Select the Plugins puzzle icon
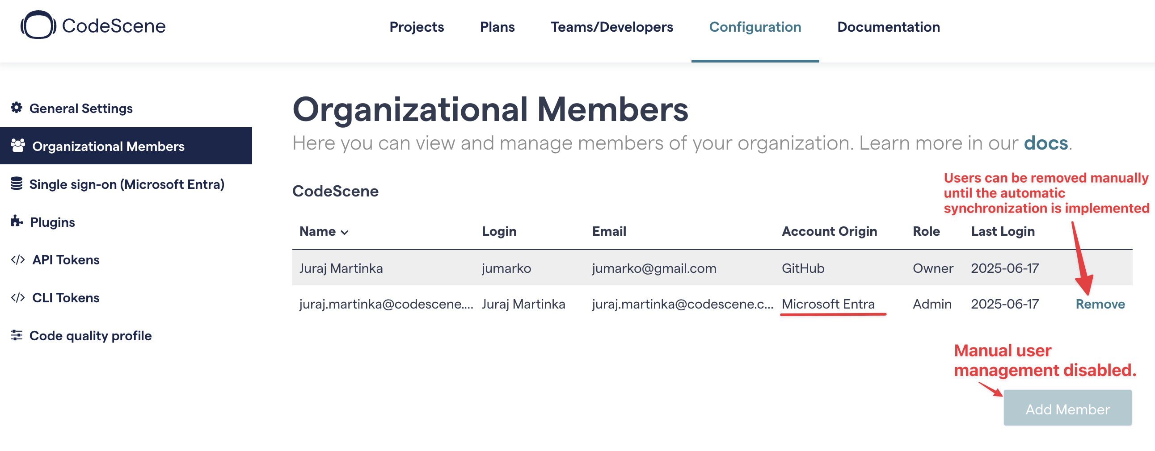 click(x=17, y=221)
